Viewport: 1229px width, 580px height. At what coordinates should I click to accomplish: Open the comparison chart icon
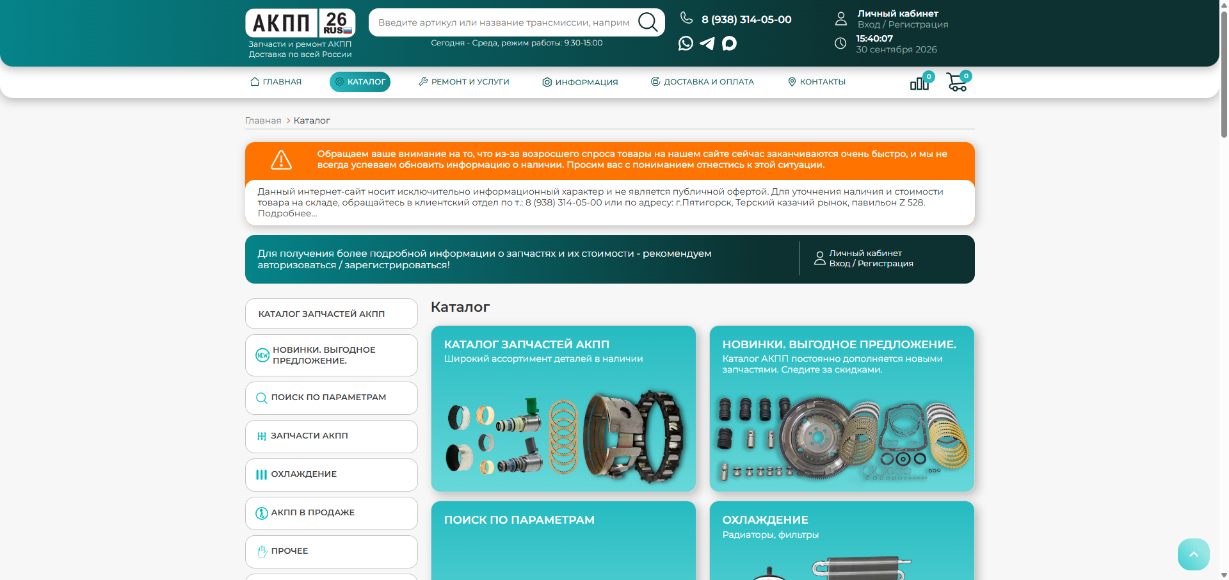920,83
